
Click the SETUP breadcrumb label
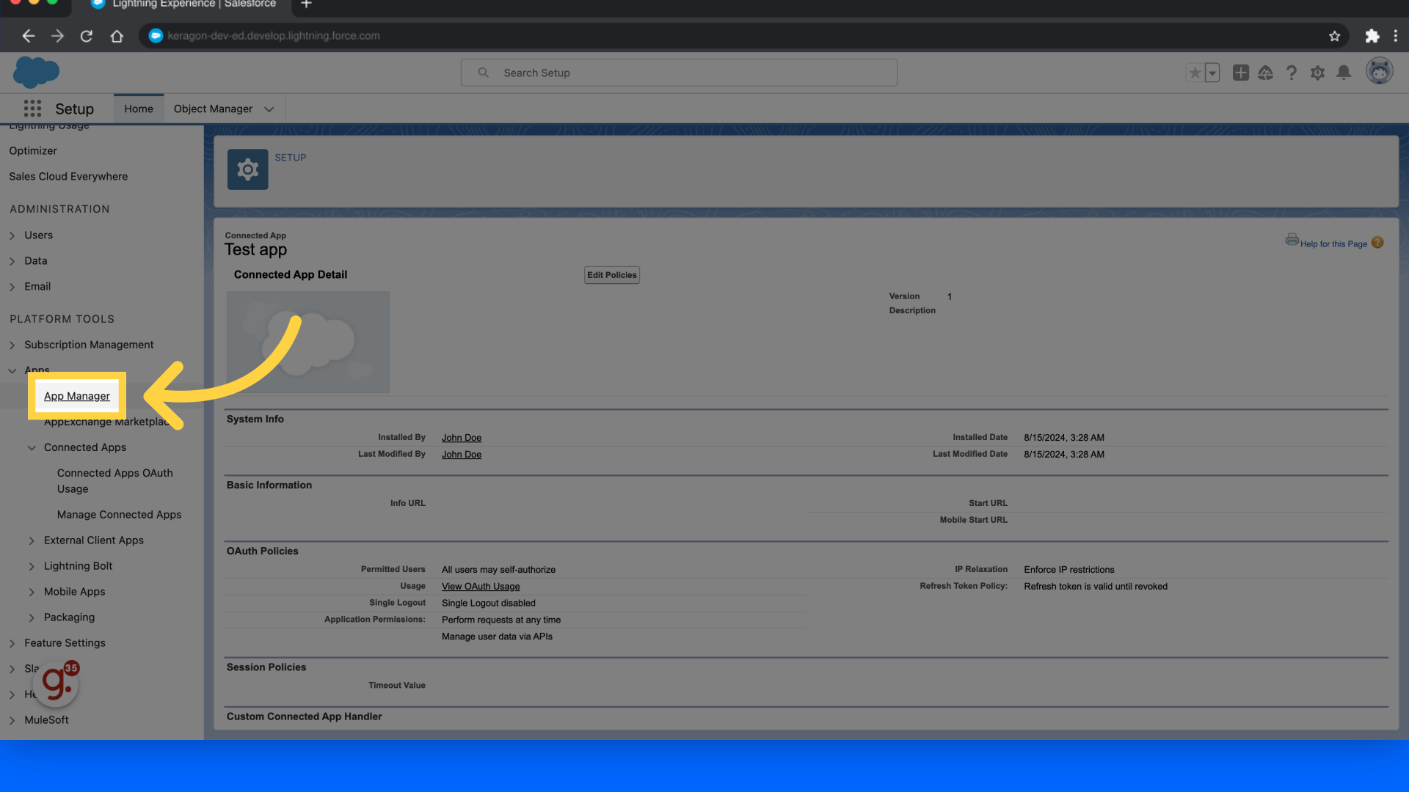[291, 158]
